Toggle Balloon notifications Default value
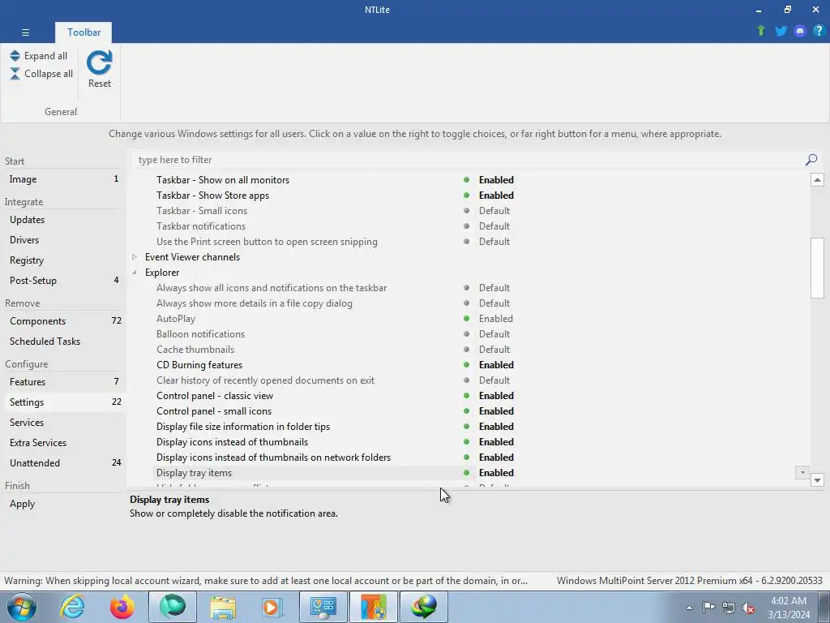The width and height of the screenshot is (830, 623). pos(494,333)
